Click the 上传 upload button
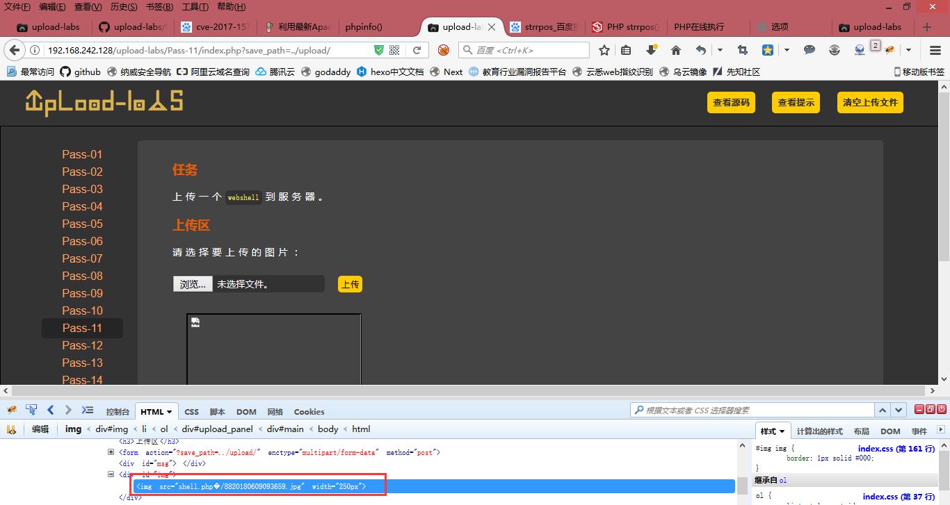This screenshot has height=505, width=950. click(350, 284)
